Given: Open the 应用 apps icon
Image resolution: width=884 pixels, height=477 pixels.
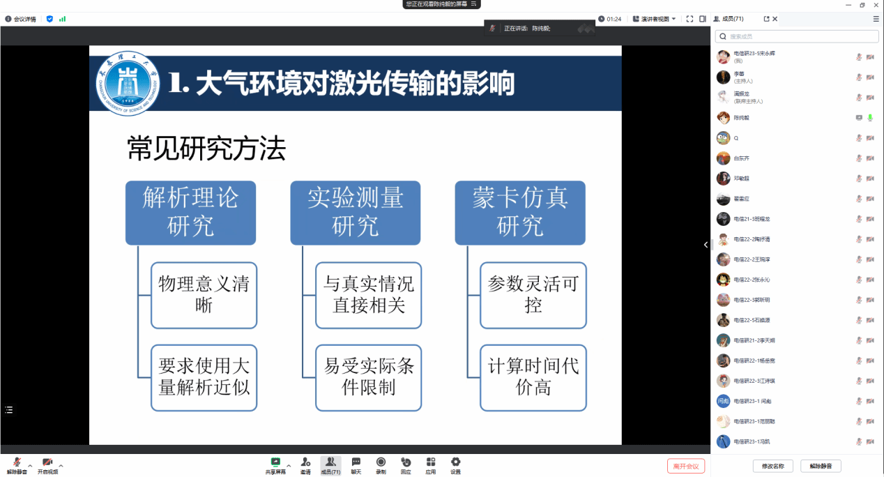Looking at the screenshot, I should pyautogui.click(x=430, y=464).
